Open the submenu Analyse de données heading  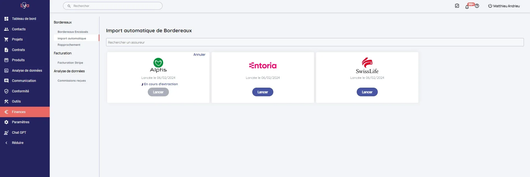[x=69, y=71]
